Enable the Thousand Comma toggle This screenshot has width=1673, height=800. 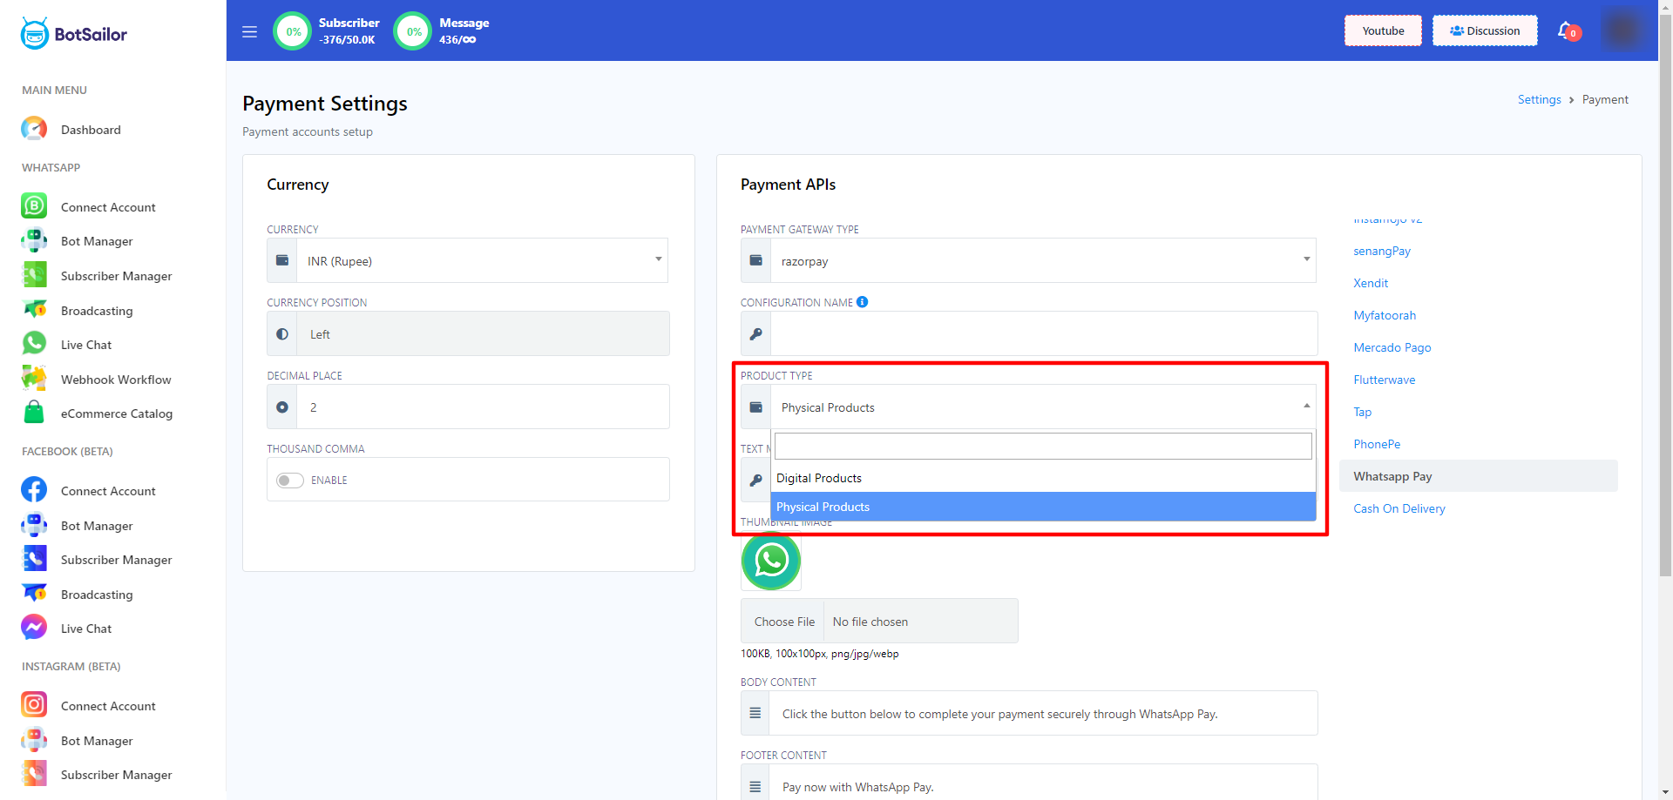289,481
